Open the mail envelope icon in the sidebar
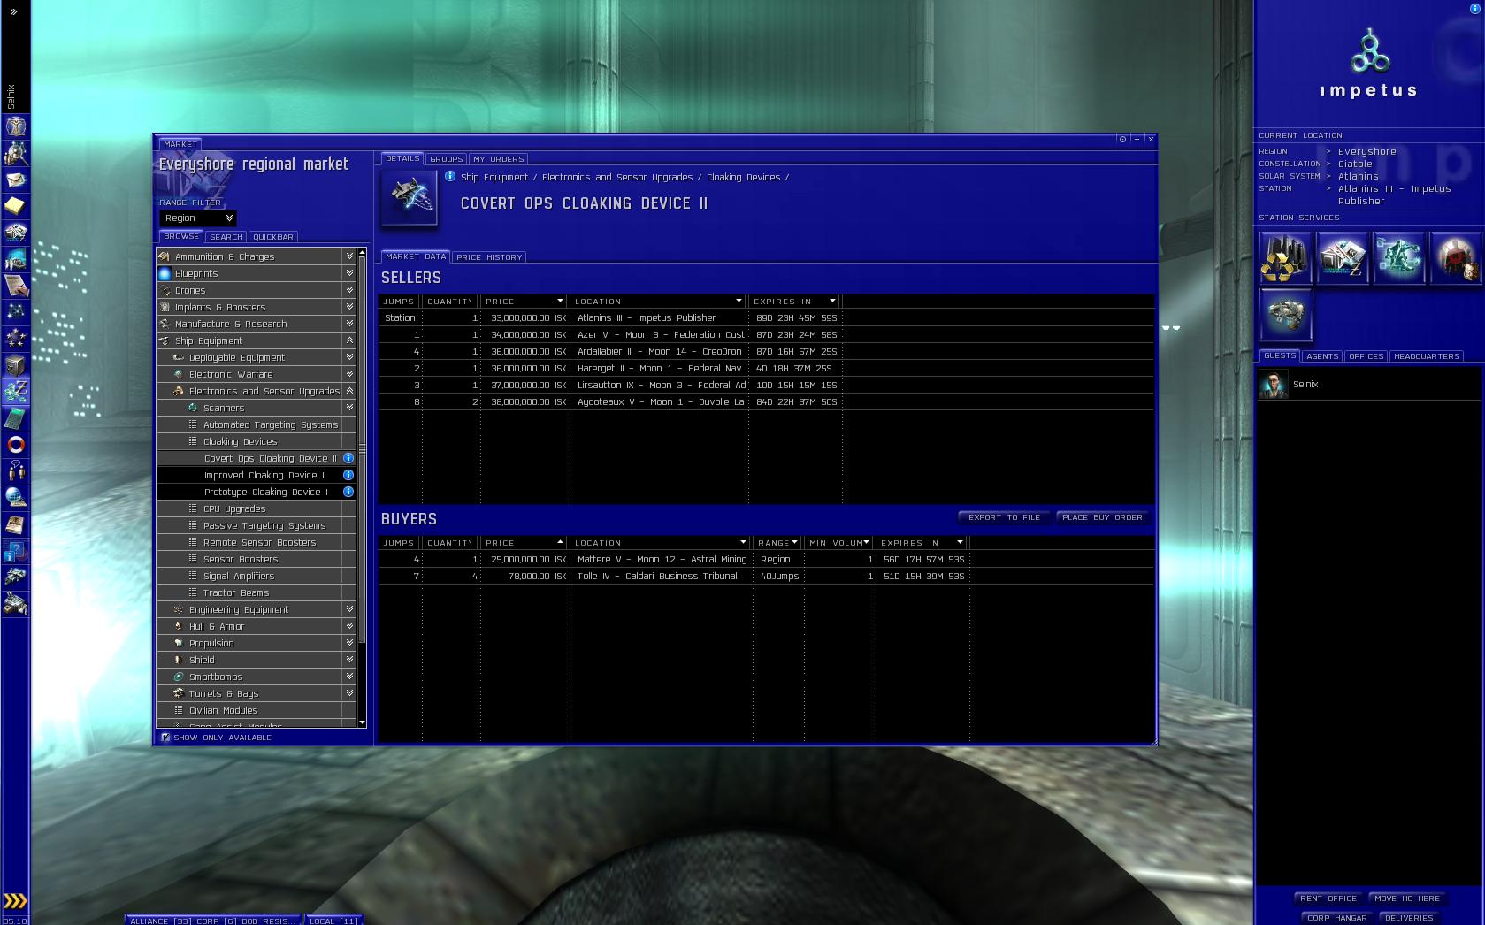 pos(16,180)
